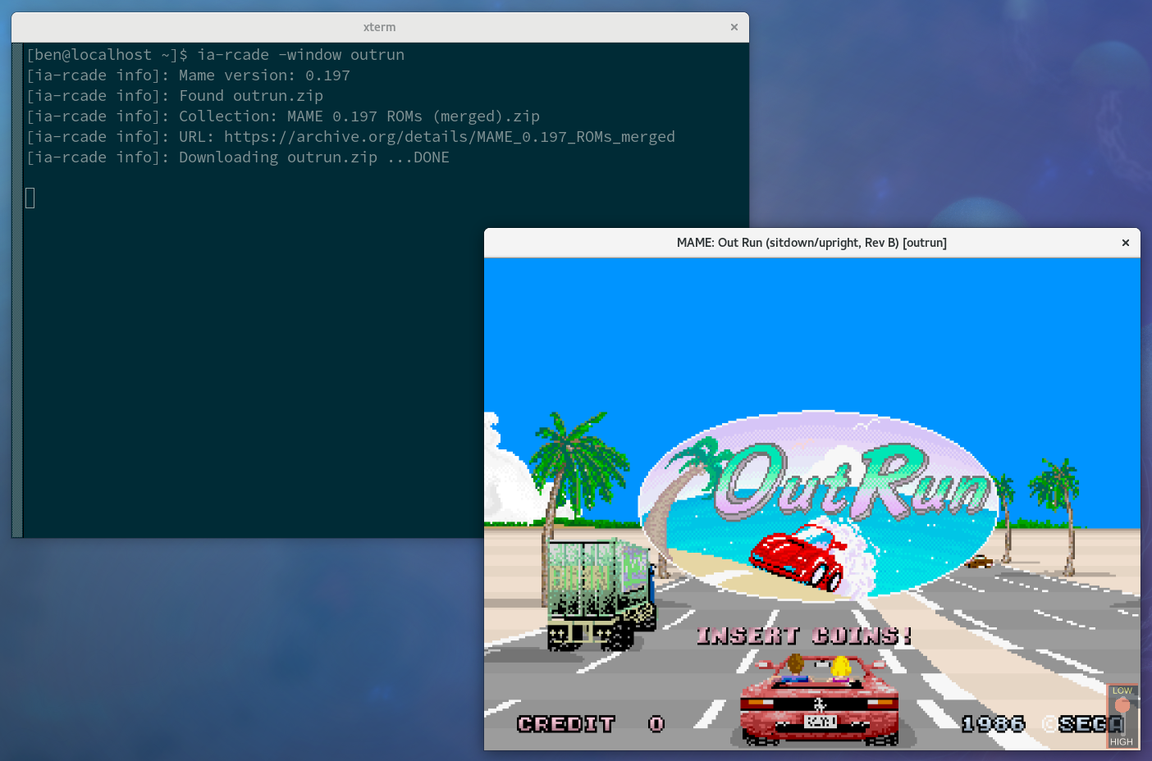This screenshot has width=1152, height=761.
Task: Click the gear shift LOW/HIGH indicator
Action: (1122, 717)
